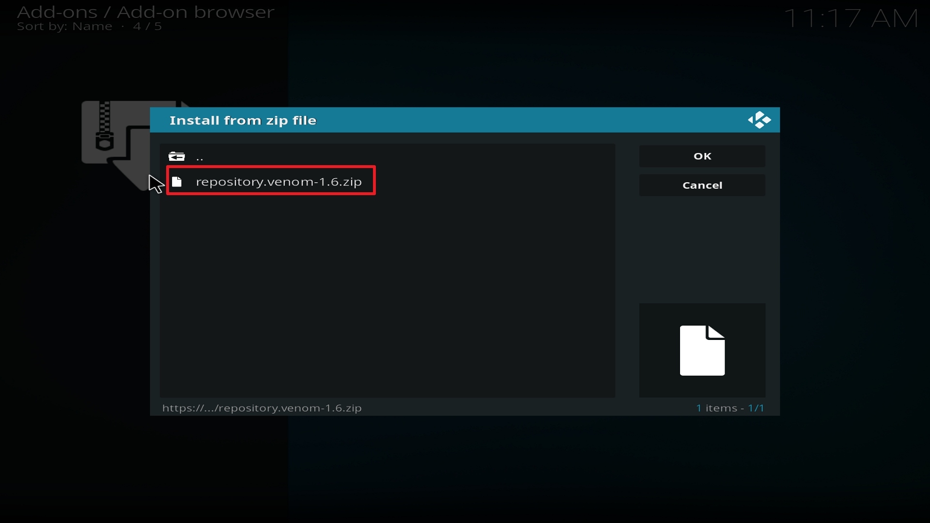Click the Kodi logo in dialog header
Viewport: 930px width, 523px height.
tap(759, 120)
